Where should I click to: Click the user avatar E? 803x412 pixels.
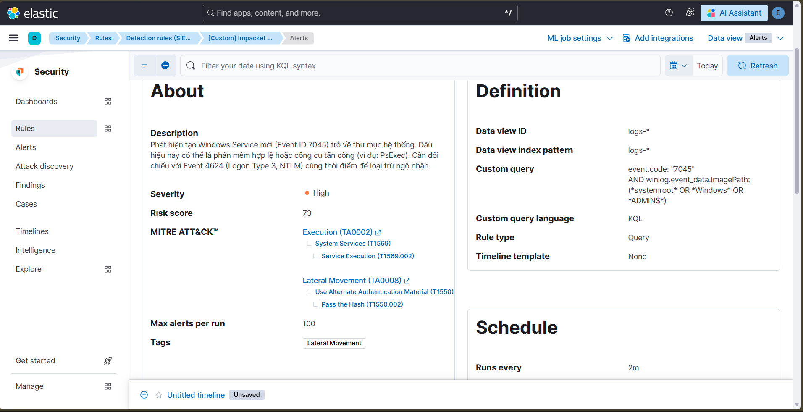point(778,13)
